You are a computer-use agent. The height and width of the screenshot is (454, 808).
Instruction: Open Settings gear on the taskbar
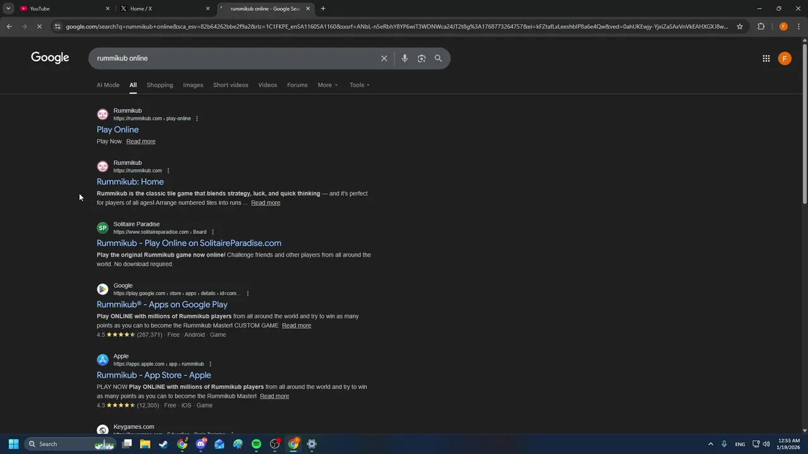coord(312,444)
